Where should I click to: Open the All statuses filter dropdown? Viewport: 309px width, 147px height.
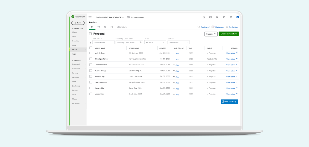pyautogui.click(x=179, y=42)
